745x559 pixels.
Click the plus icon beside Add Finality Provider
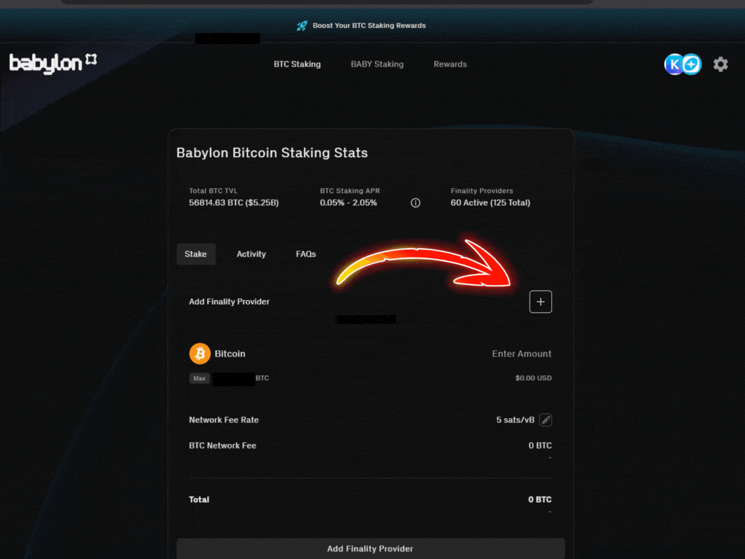(x=540, y=301)
